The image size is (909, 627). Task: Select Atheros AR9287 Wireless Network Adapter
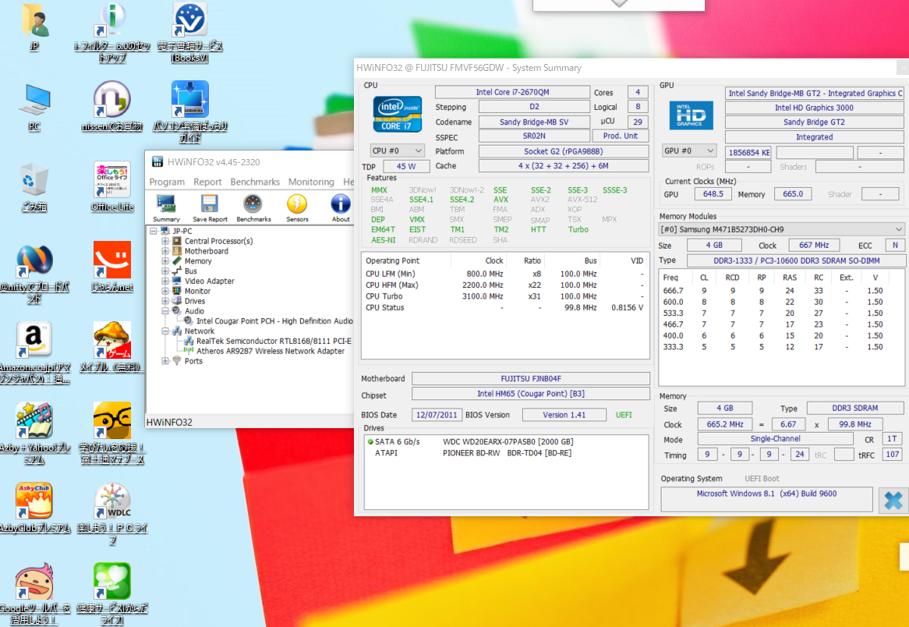(271, 351)
